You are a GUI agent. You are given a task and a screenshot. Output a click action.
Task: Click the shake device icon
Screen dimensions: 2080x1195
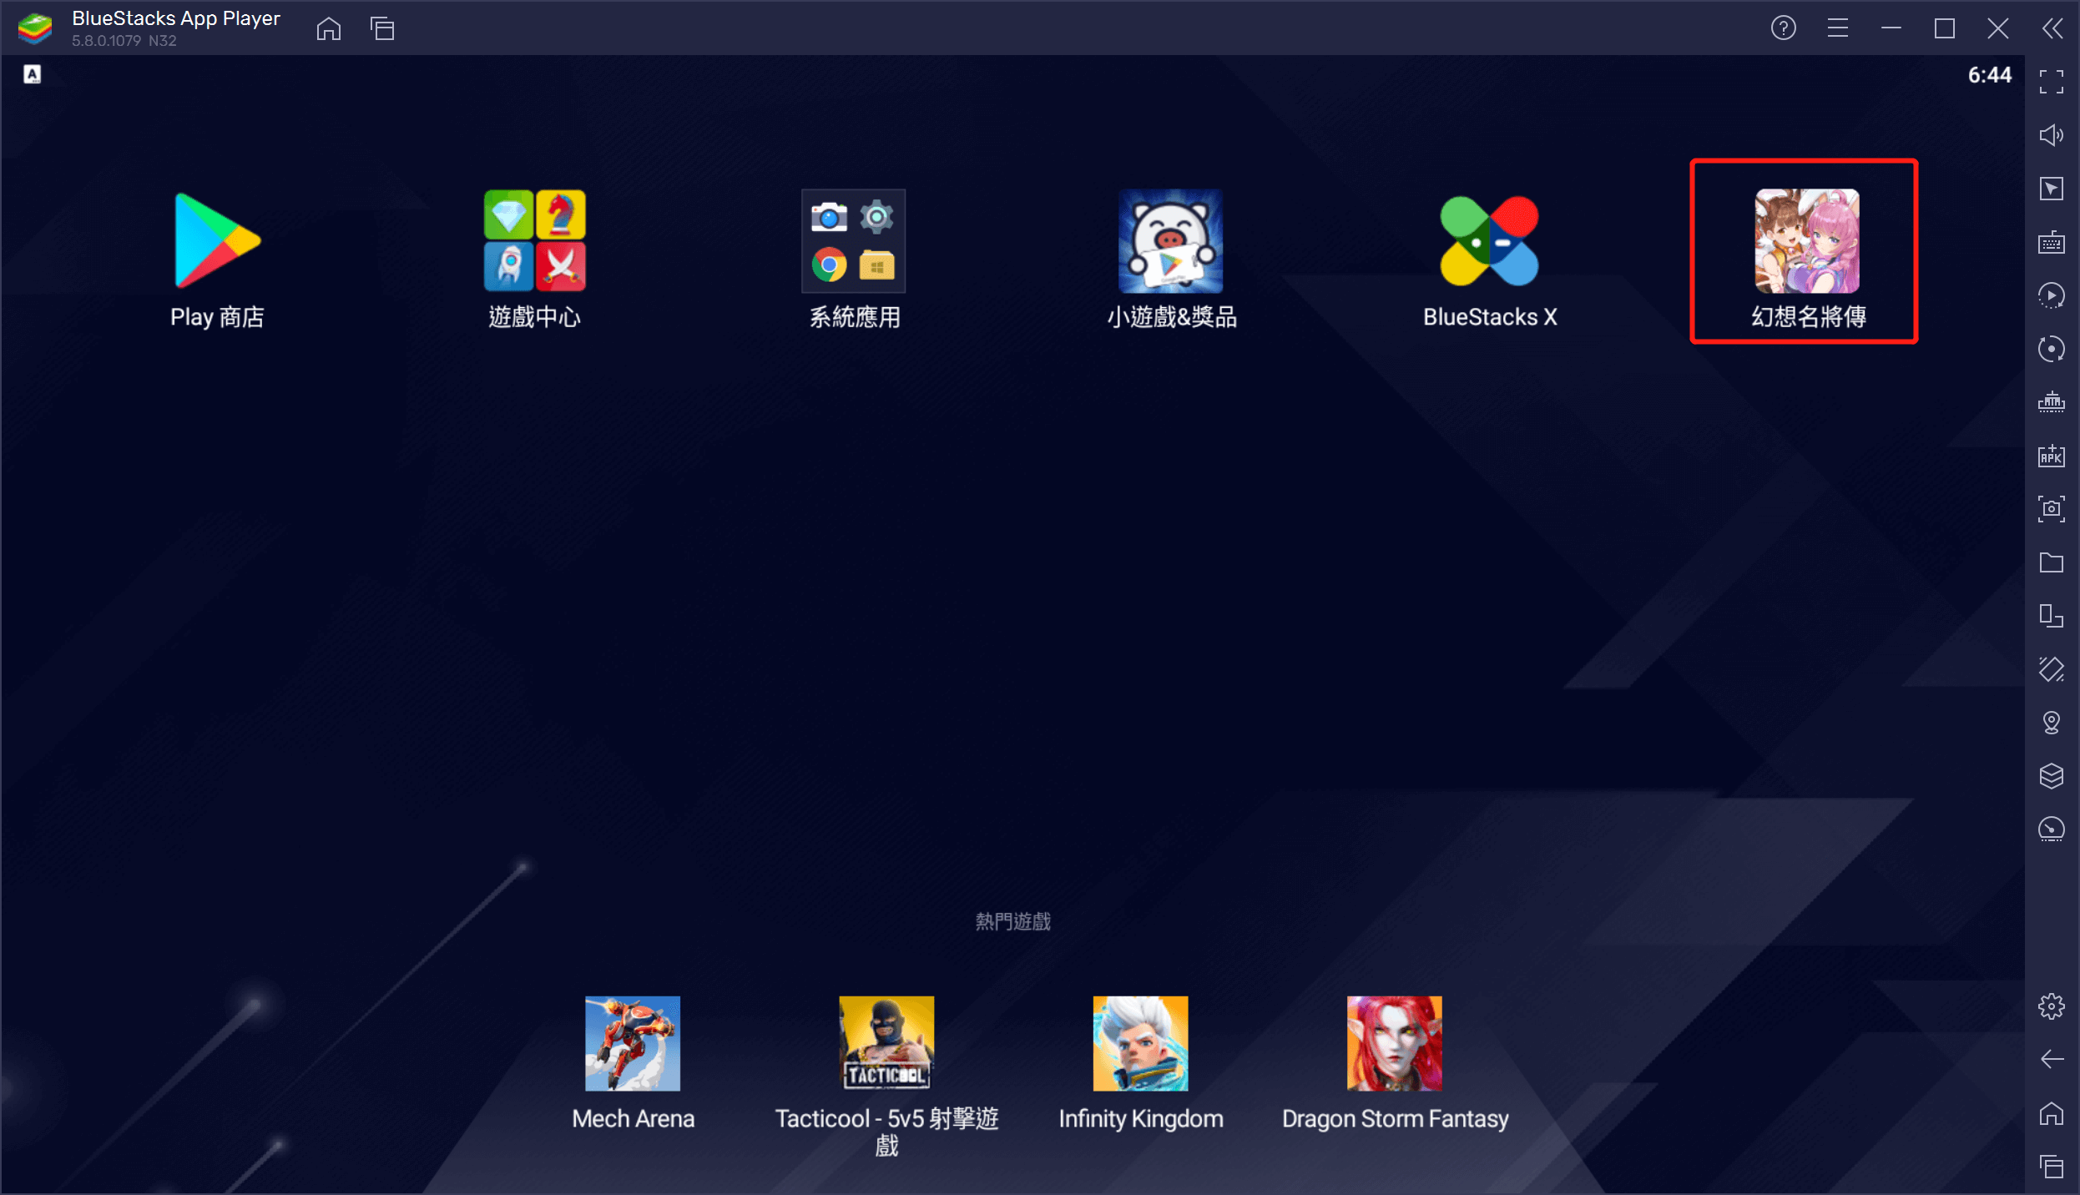pyautogui.click(x=2052, y=669)
